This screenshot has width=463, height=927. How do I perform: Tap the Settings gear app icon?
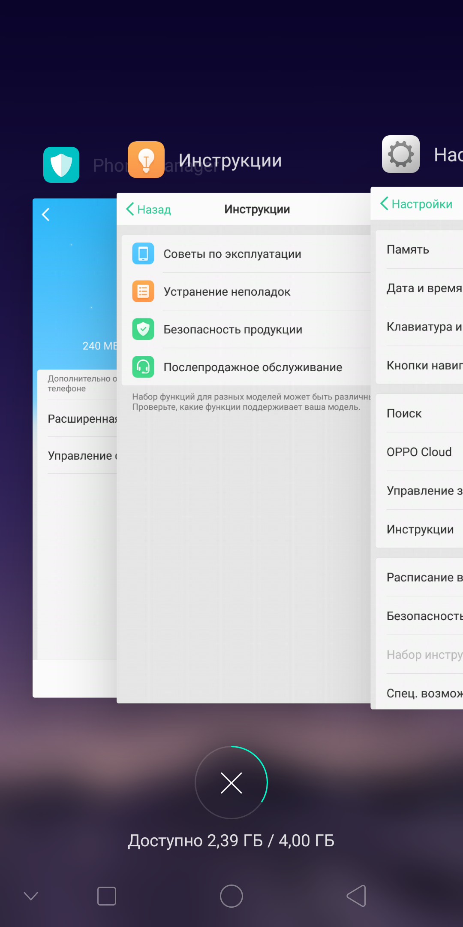tap(401, 154)
